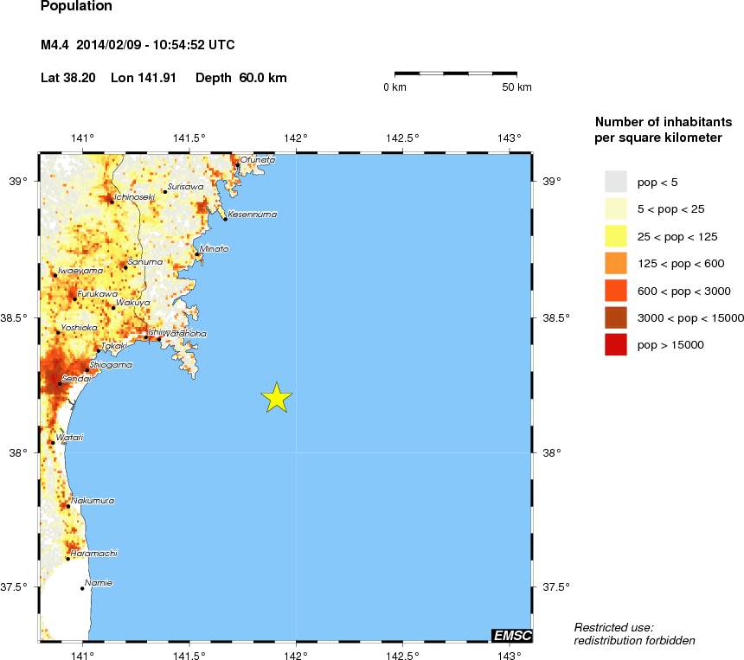Select the Haramachi city marker dot
The image size is (744, 660).
[68, 559]
